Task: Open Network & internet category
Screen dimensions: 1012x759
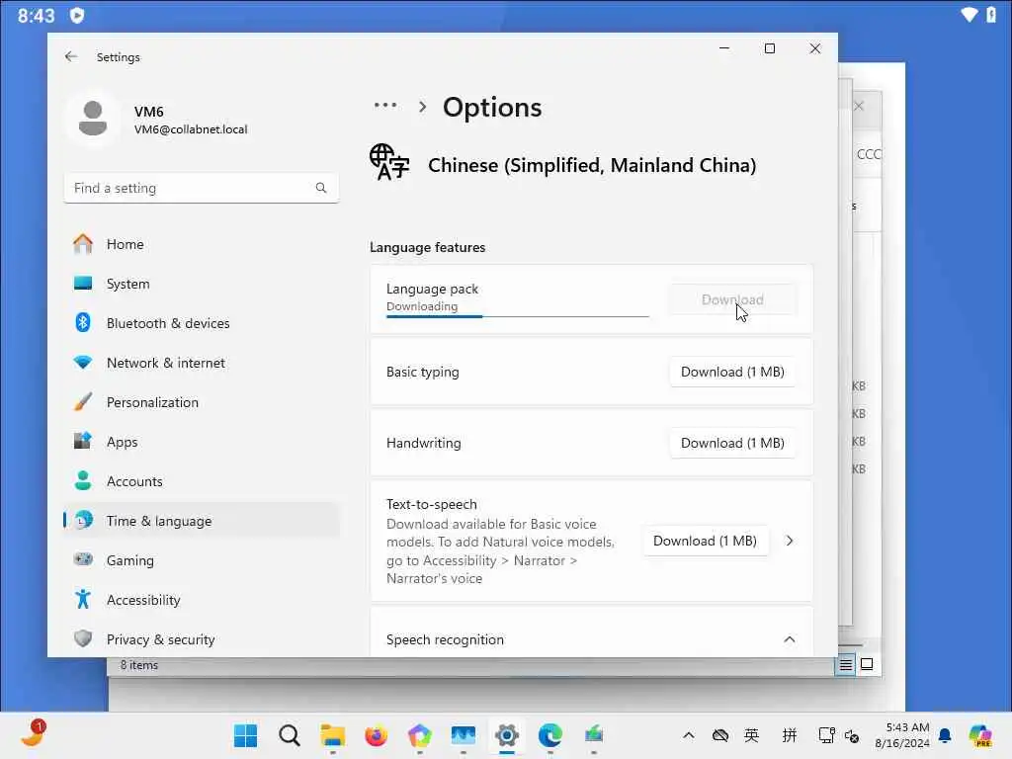Action: point(202,363)
